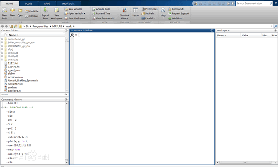Open Command Window actions menu
The width and height of the screenshot is (278, 167).
[212, 30]
